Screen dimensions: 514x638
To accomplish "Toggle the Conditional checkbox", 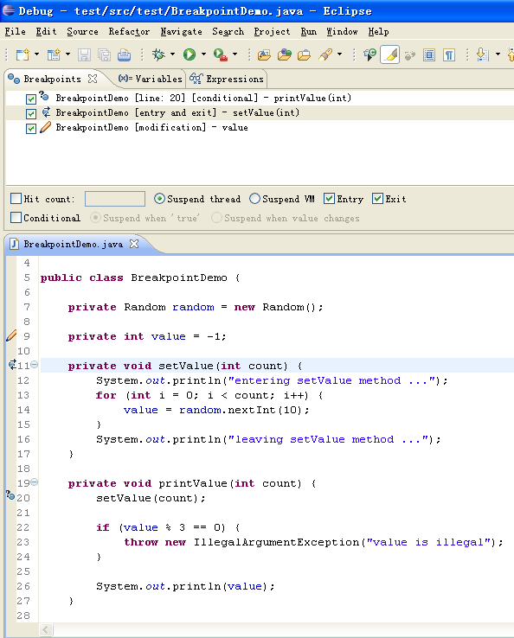I will click(x=16, y=218).
